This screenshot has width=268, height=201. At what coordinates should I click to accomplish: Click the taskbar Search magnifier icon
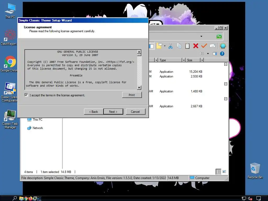coord(15,198)
